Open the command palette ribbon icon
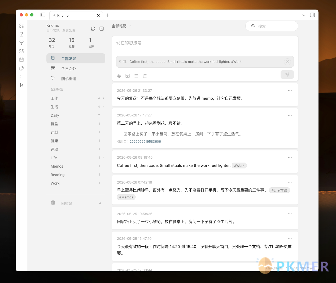 pyautogui.click(x=21, y=77)
